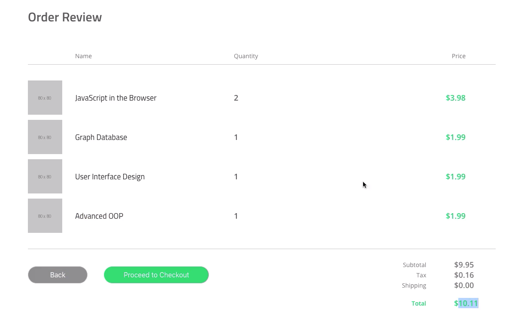
Task: Open the Graph Database item name
Action: click(x=101, y=137)
